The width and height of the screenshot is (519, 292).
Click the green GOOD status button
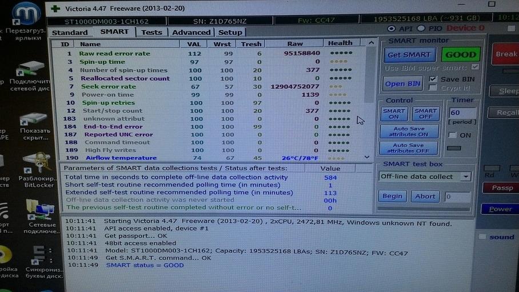pos(461,55)
